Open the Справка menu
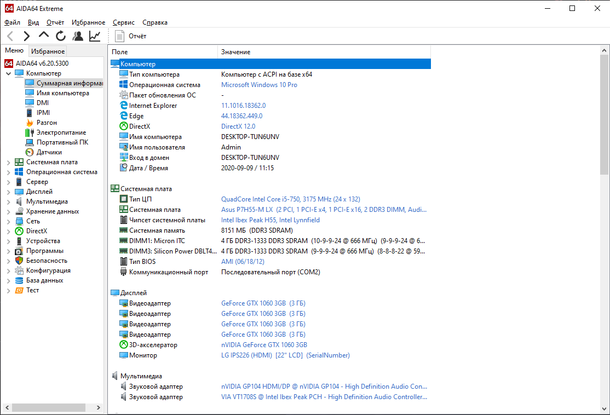Screen dimensions: 610x415 pos(155,22)
